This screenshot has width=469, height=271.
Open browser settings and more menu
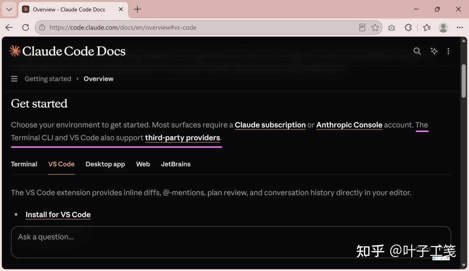tap(460, 27)
